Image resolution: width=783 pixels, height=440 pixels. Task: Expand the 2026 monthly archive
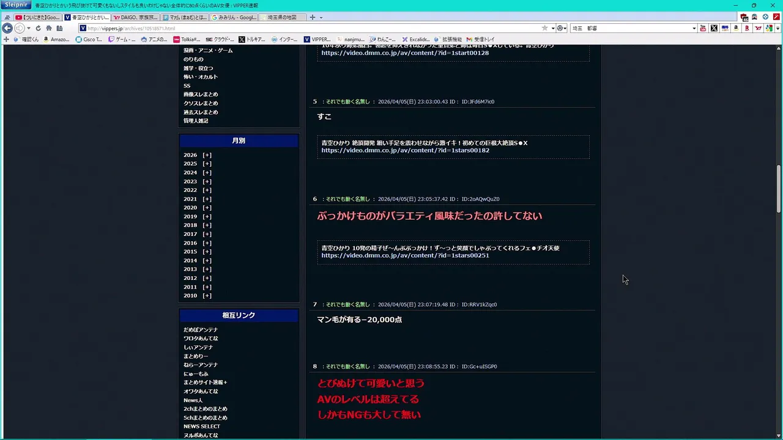click(x=207, y=155)
